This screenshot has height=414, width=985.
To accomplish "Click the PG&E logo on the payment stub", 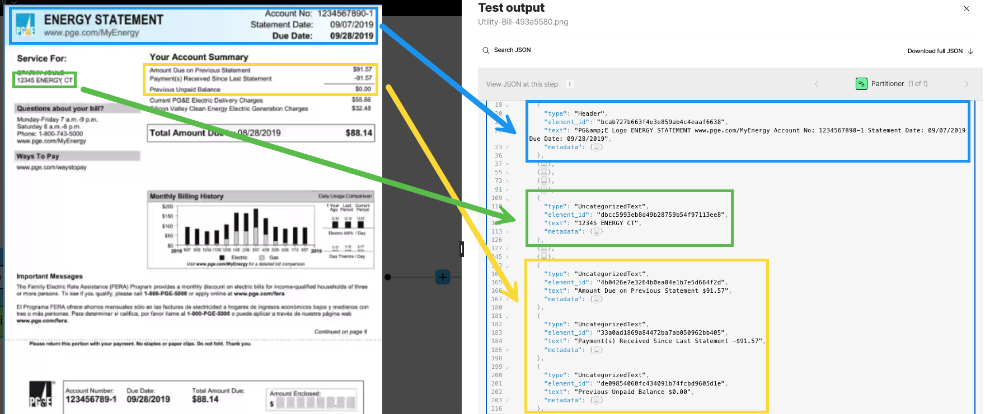I will 41,395.
